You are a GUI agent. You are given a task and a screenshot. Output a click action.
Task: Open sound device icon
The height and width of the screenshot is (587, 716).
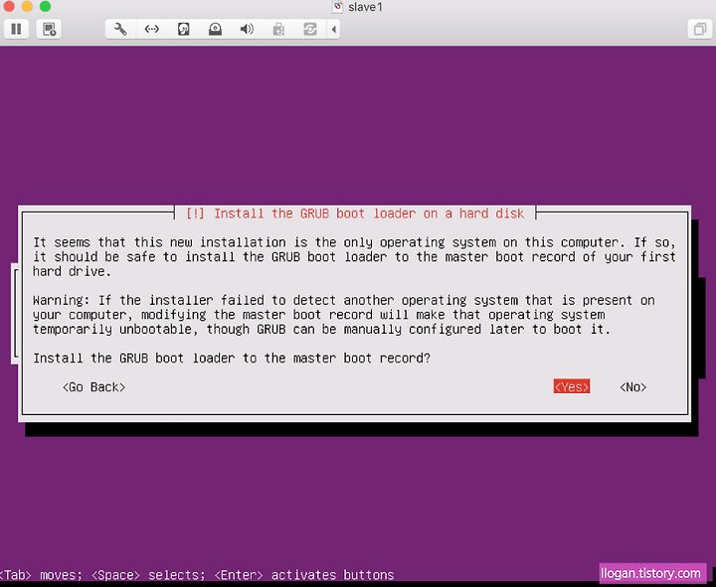(247, 29)
